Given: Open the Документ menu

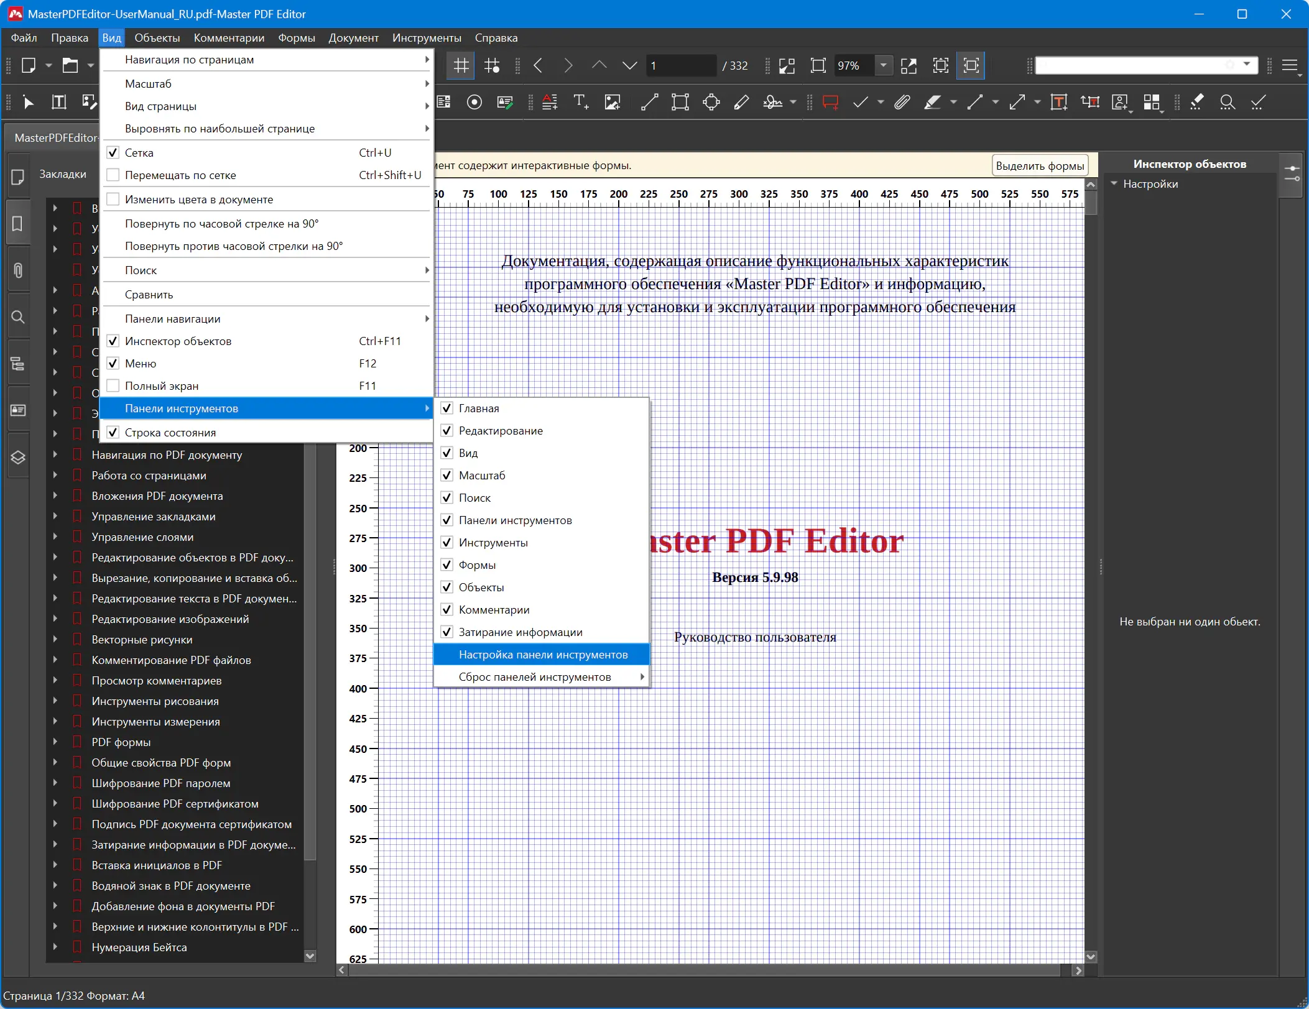Looking at the screenshot, I should click(353, 38).
